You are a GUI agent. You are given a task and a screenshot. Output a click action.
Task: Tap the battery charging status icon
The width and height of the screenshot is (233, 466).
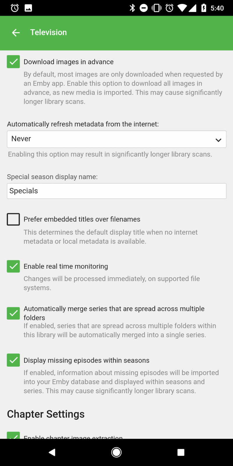pyautogui.click(x=204, y=8)
